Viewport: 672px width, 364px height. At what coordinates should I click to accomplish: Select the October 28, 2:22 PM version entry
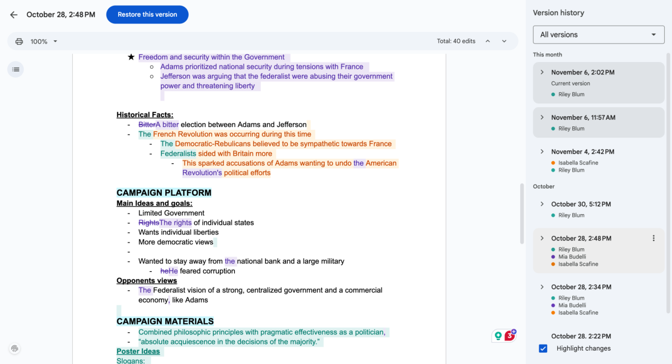tap(581, 336)
